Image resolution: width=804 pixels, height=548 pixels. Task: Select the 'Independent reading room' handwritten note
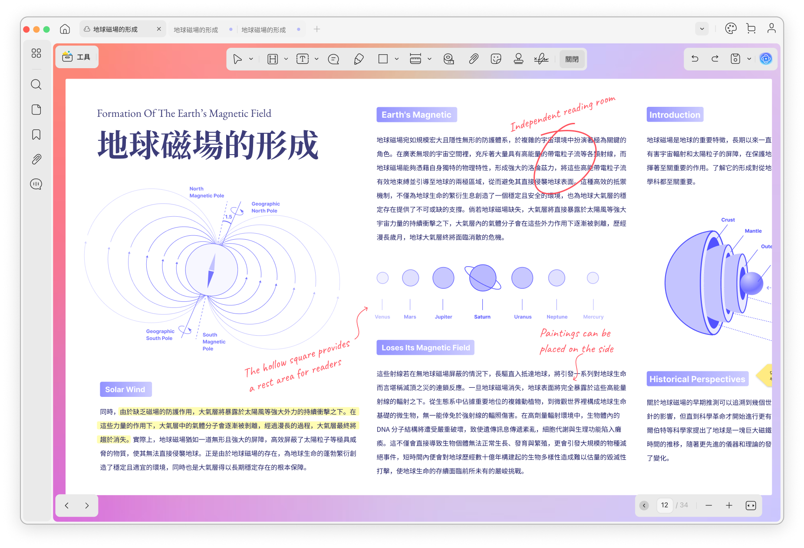click(x=563, y=113)
